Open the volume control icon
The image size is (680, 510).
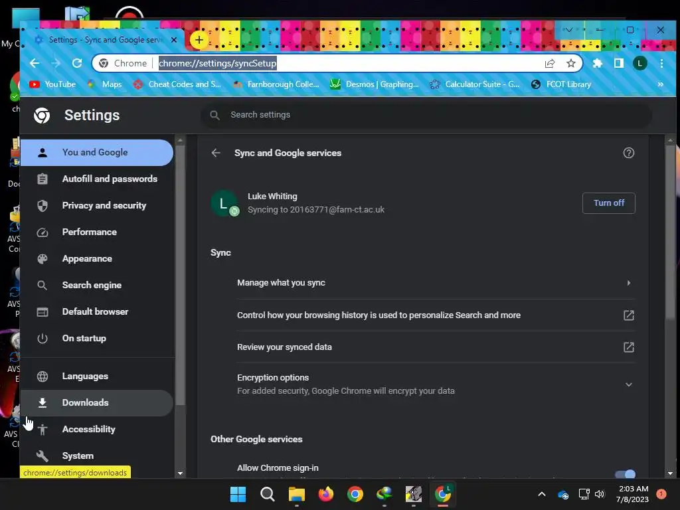[x=600, y=494]
